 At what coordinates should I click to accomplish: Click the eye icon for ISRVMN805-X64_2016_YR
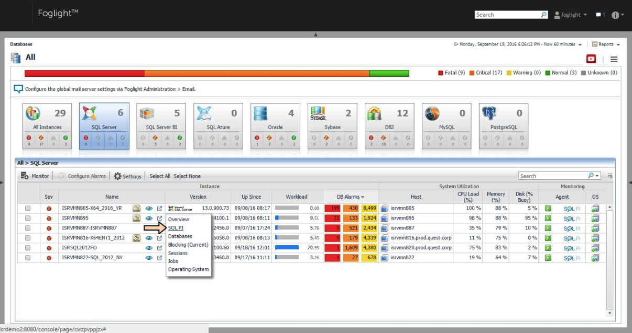click(149, 209)
